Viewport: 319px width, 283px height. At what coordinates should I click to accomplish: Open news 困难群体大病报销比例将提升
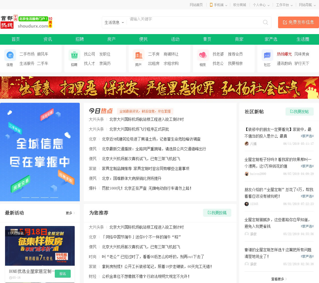click(132, 178)
